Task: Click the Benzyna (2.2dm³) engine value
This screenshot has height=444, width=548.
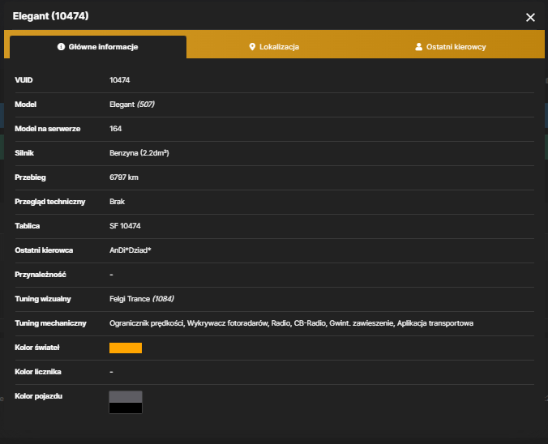Action: click(x=139, y=153)
